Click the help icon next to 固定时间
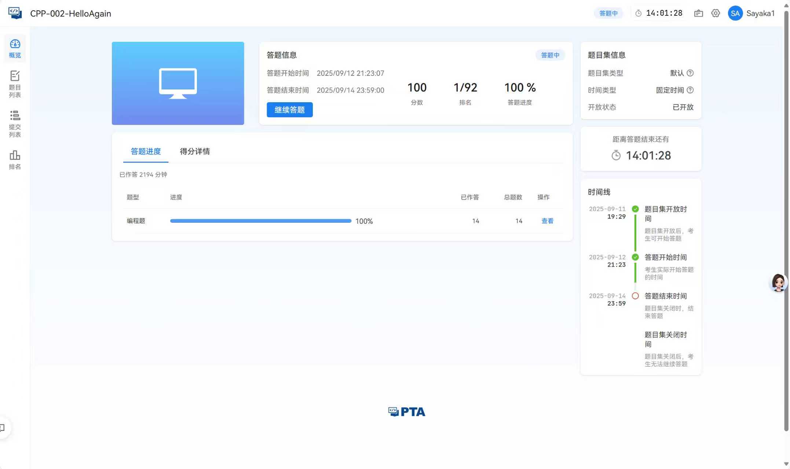Screen dimensions: 790x469 pos(690,90)
